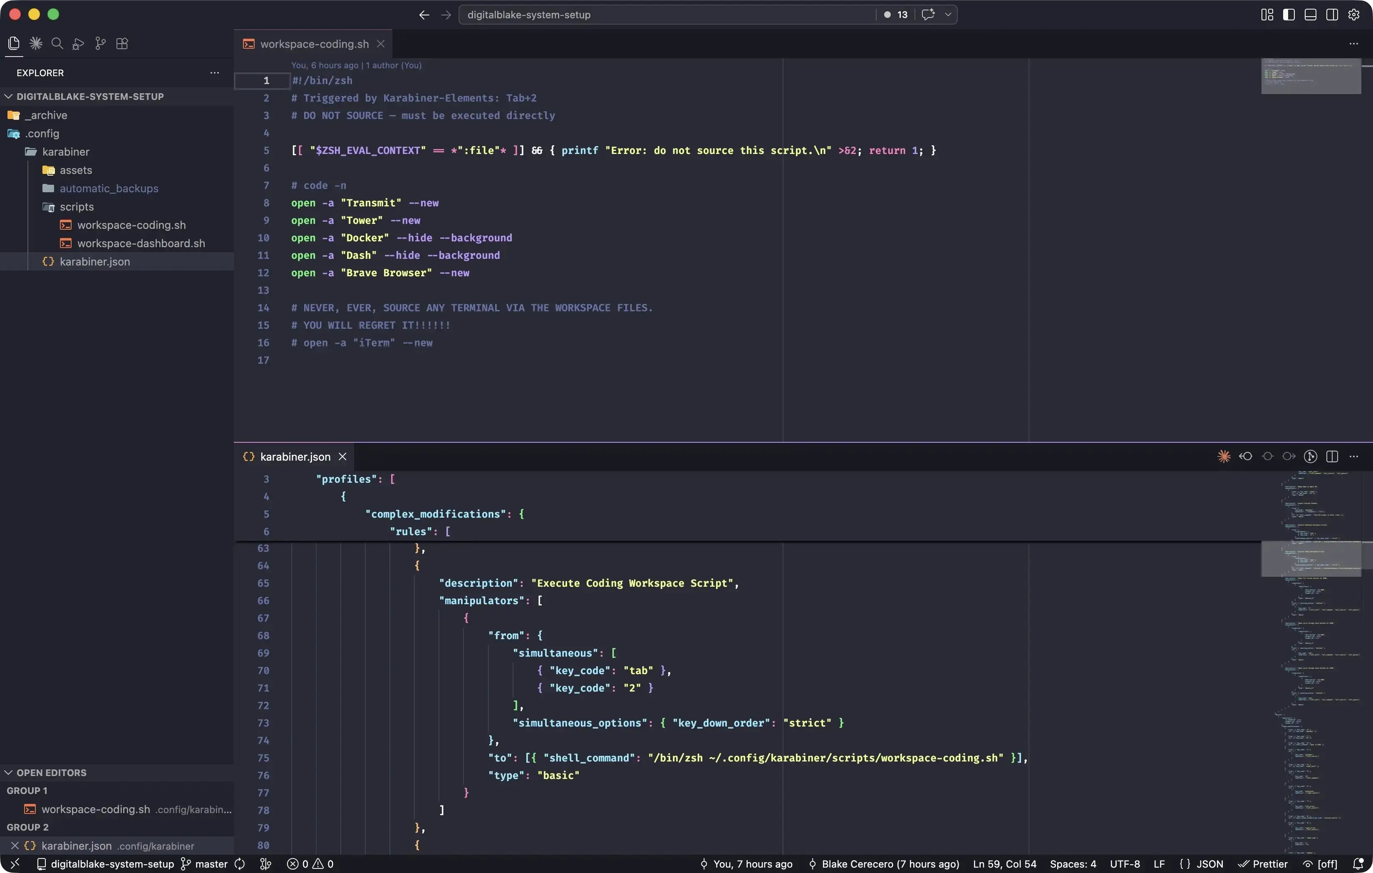1373x873 pixels.
Task: Select karabiner.json in the file tree
Action: point(116,261)
